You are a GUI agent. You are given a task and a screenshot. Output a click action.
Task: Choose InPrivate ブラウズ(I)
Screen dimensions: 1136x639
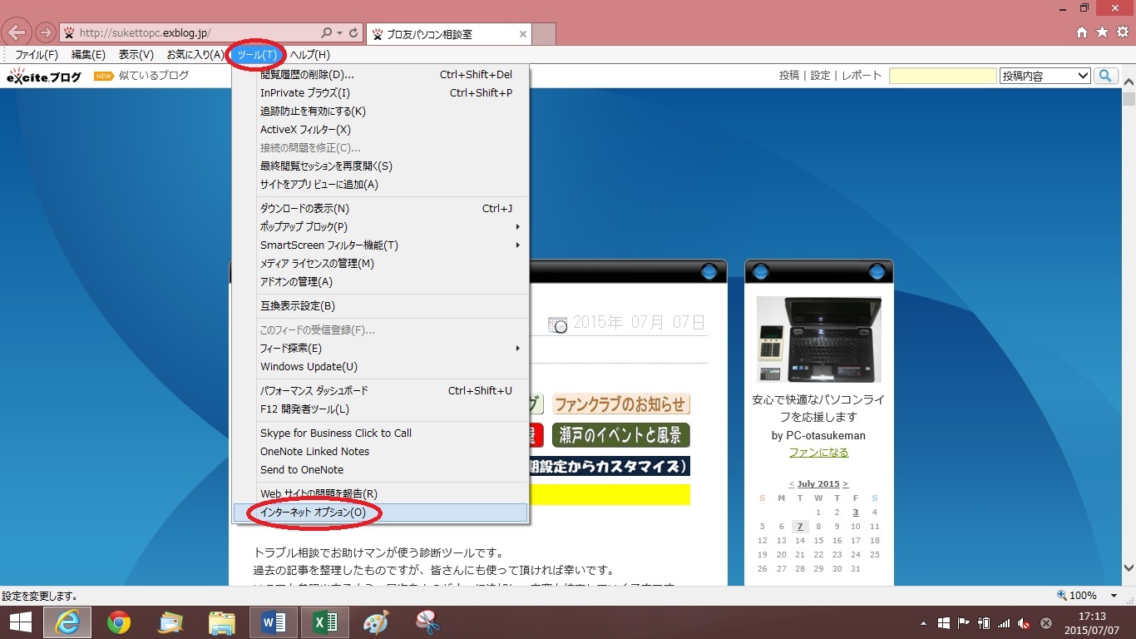[x=381, y=93]
